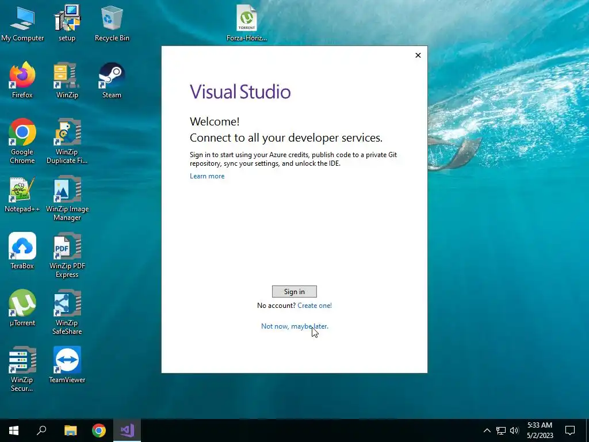Launch the setup installer icon
The height and width of the screenshot is (442, 589).
[67, 22]
